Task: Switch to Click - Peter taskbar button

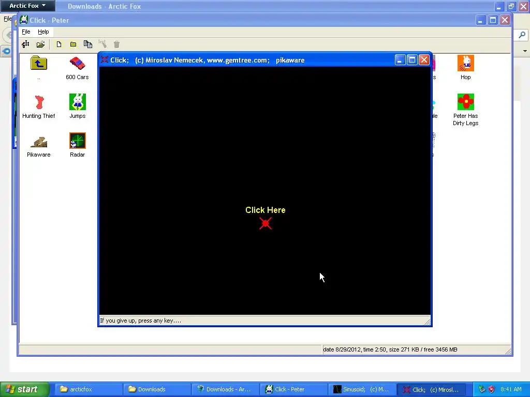Action: (294, 389)
